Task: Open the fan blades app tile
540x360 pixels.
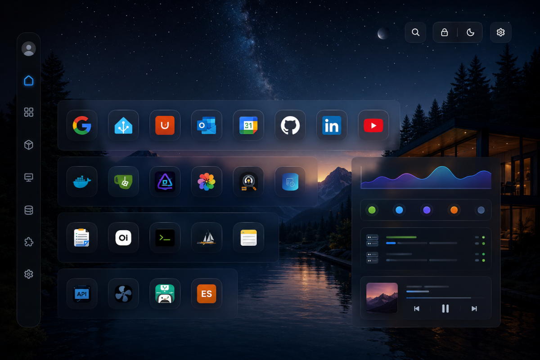Action: [x=123, y=294]
